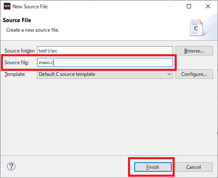The height and width of the screenshot is (178, 218).
Task: Click the Template label
Action: pos(15,74)
